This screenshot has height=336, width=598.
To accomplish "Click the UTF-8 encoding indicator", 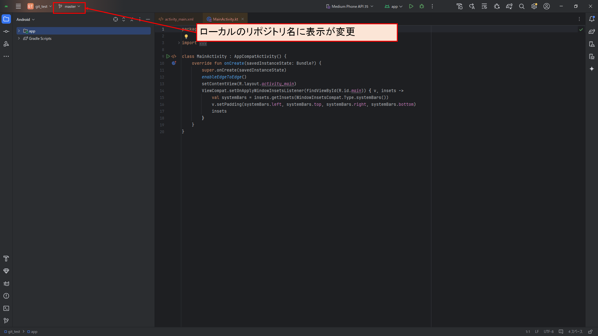I will [x=549, y=332].
